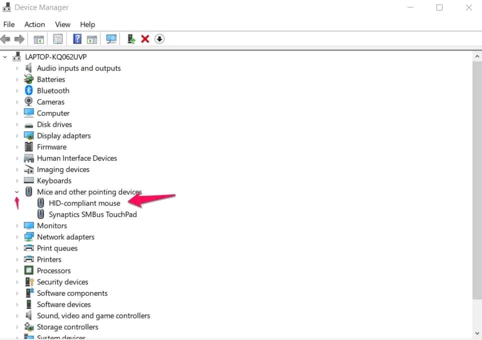
Task: Open the Help menu
Action: pyautogui.click(x=87, y=24)
